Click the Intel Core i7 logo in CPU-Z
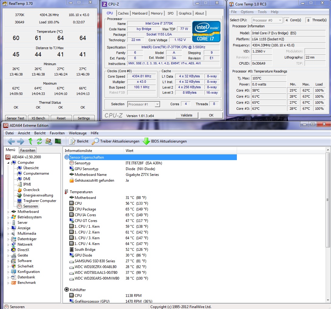The height and width of the screenshot is (309, 331). pos(206,31)
